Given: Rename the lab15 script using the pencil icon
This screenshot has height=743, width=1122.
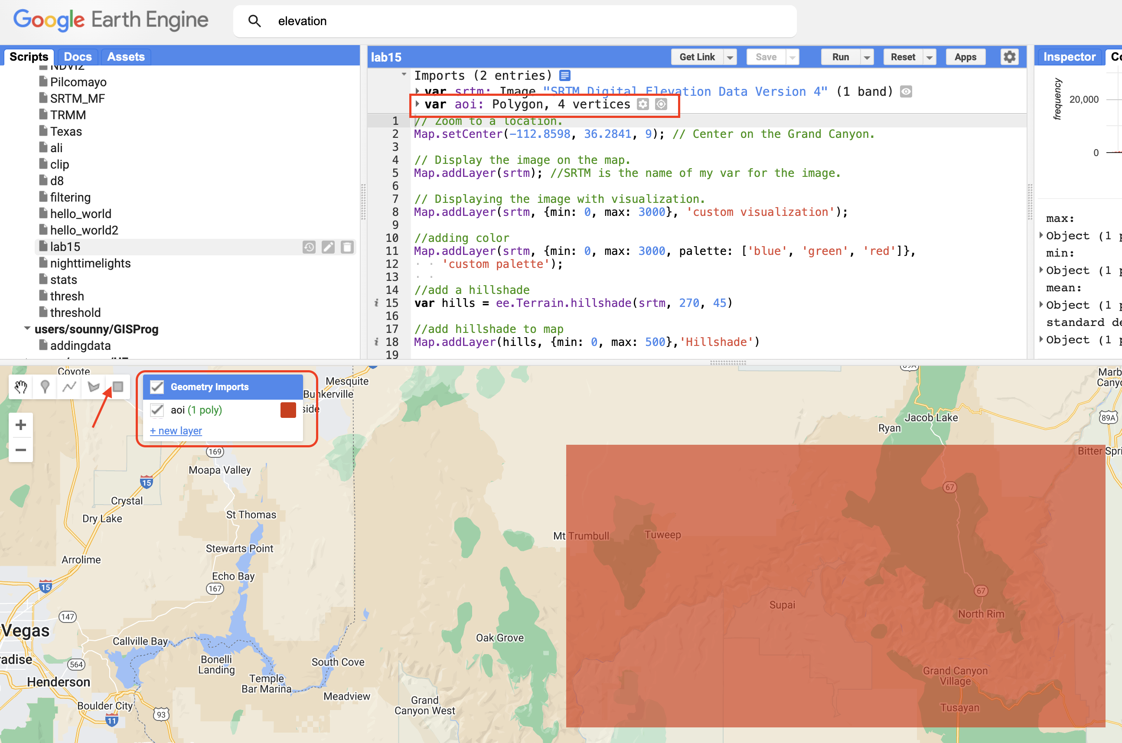Looking at the screenshot, I should (328, 246).
